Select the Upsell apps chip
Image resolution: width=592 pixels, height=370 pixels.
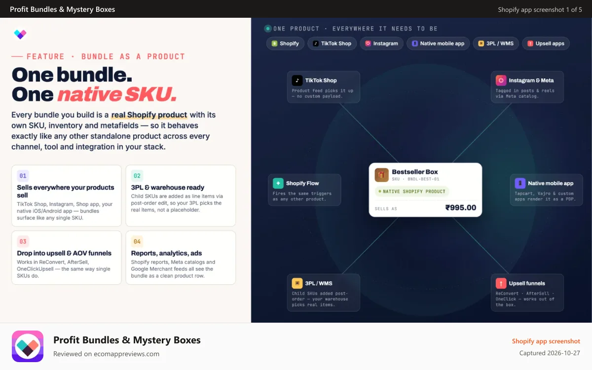point(546,43)
